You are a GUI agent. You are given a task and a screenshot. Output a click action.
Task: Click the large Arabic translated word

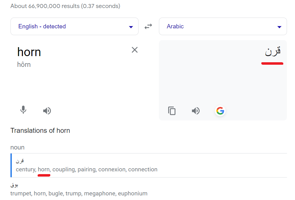pos(273,51)
